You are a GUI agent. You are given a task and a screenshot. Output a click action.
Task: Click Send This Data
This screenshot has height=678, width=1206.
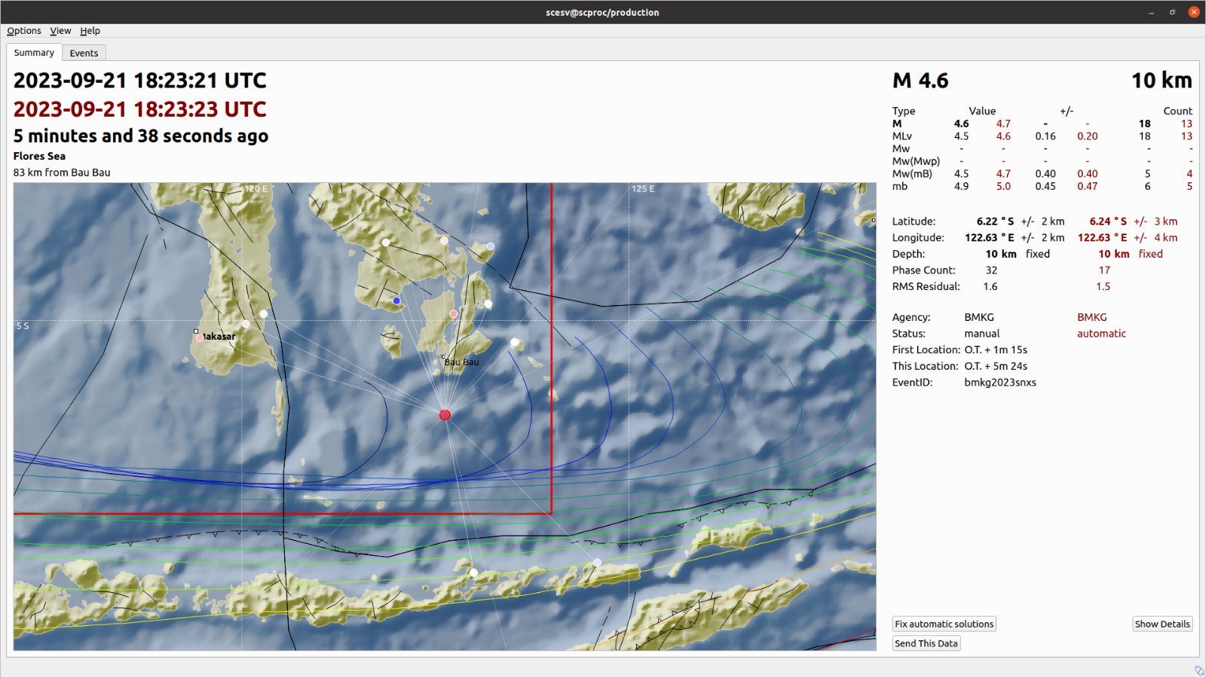[926, 643]
